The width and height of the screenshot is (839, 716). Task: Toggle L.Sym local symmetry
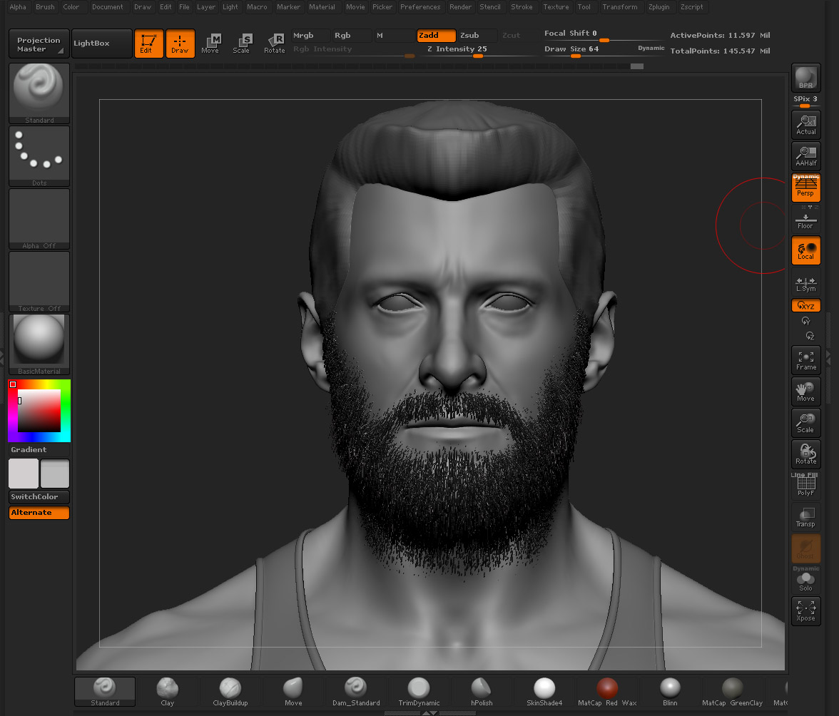tap(806, 283)
